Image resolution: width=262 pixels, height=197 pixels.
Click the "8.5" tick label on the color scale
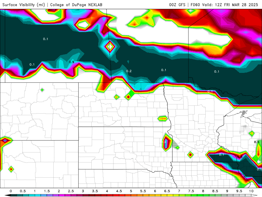[215, 191]
